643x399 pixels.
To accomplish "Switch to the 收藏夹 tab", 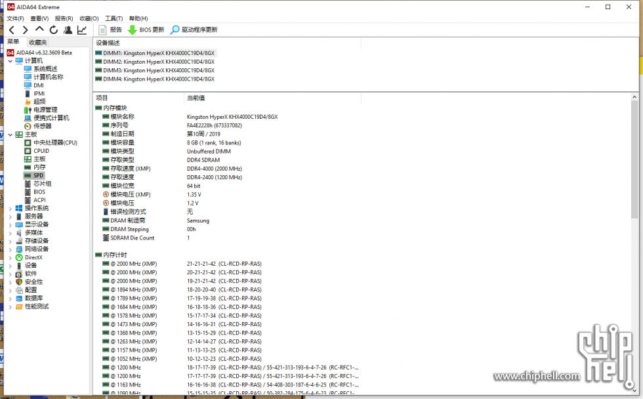I will [38, 42].
